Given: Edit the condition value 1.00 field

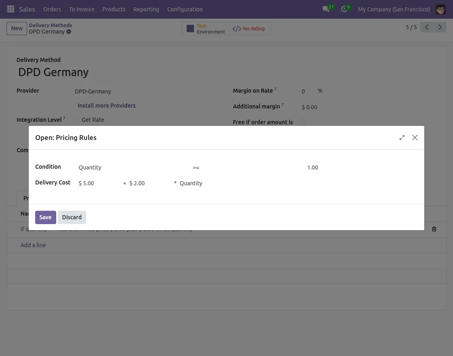Looking at the screenshot, I should click(x=362, y=167).
